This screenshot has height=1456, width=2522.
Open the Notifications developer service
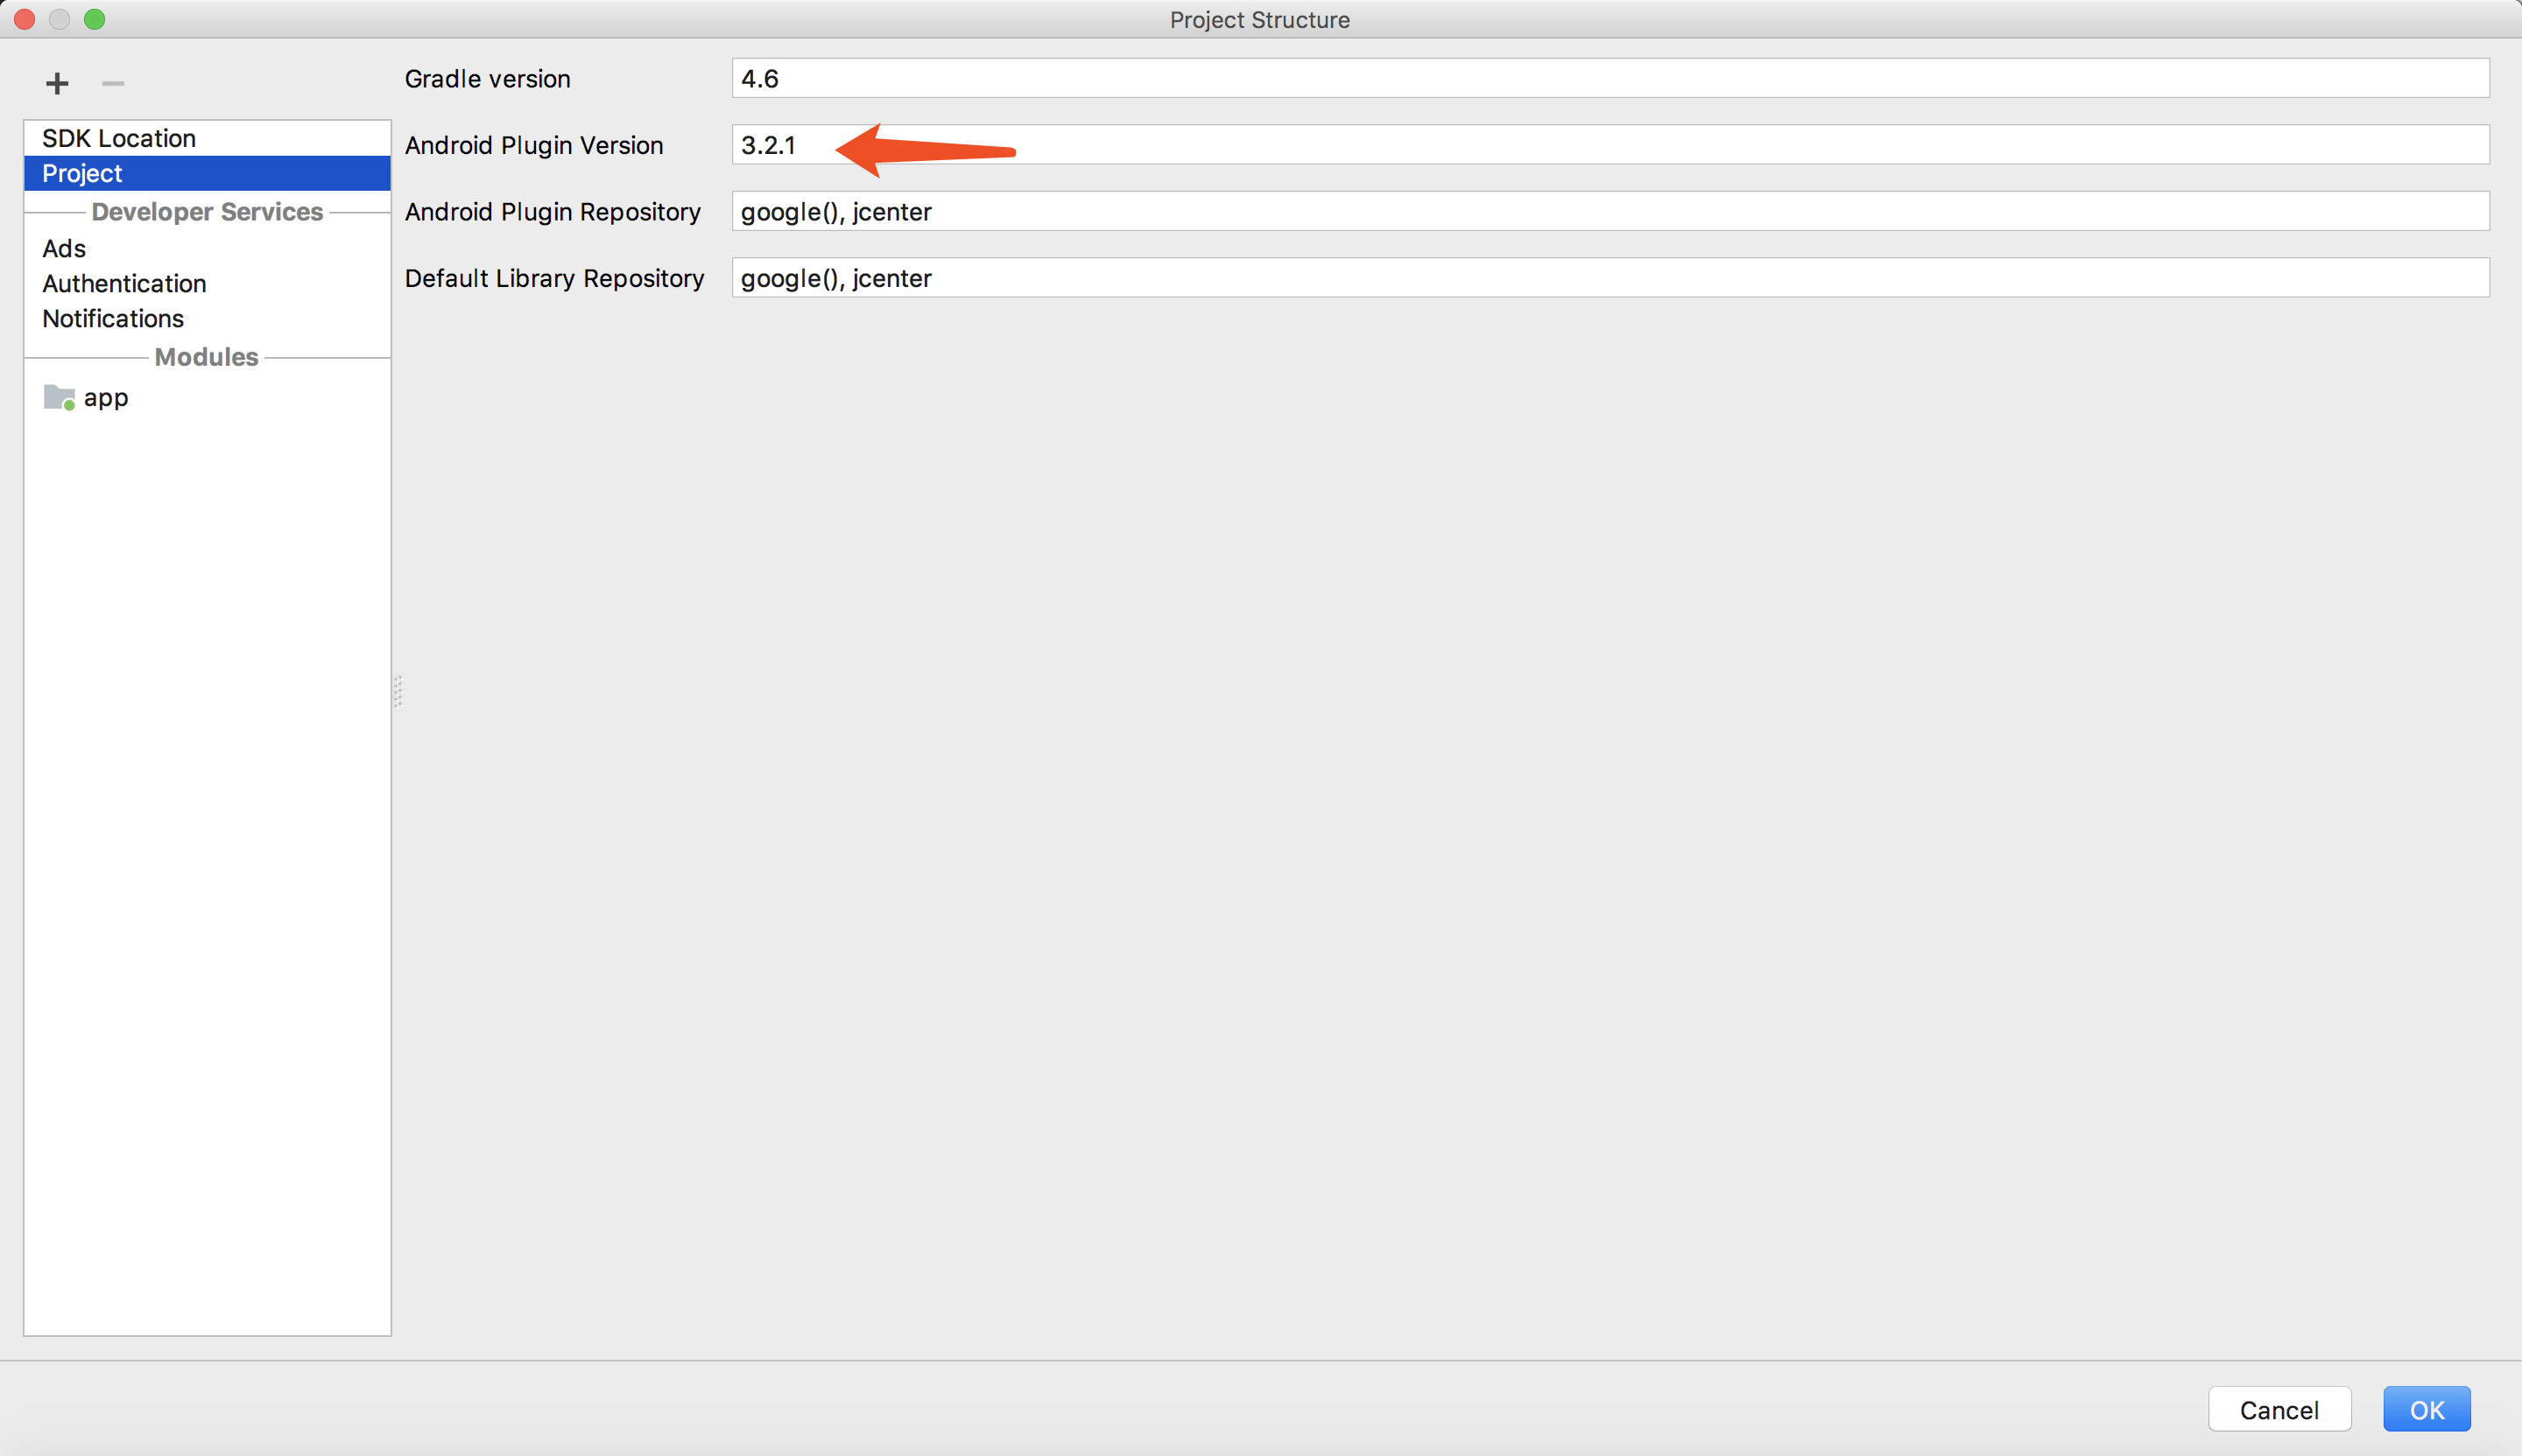[208, 318]
